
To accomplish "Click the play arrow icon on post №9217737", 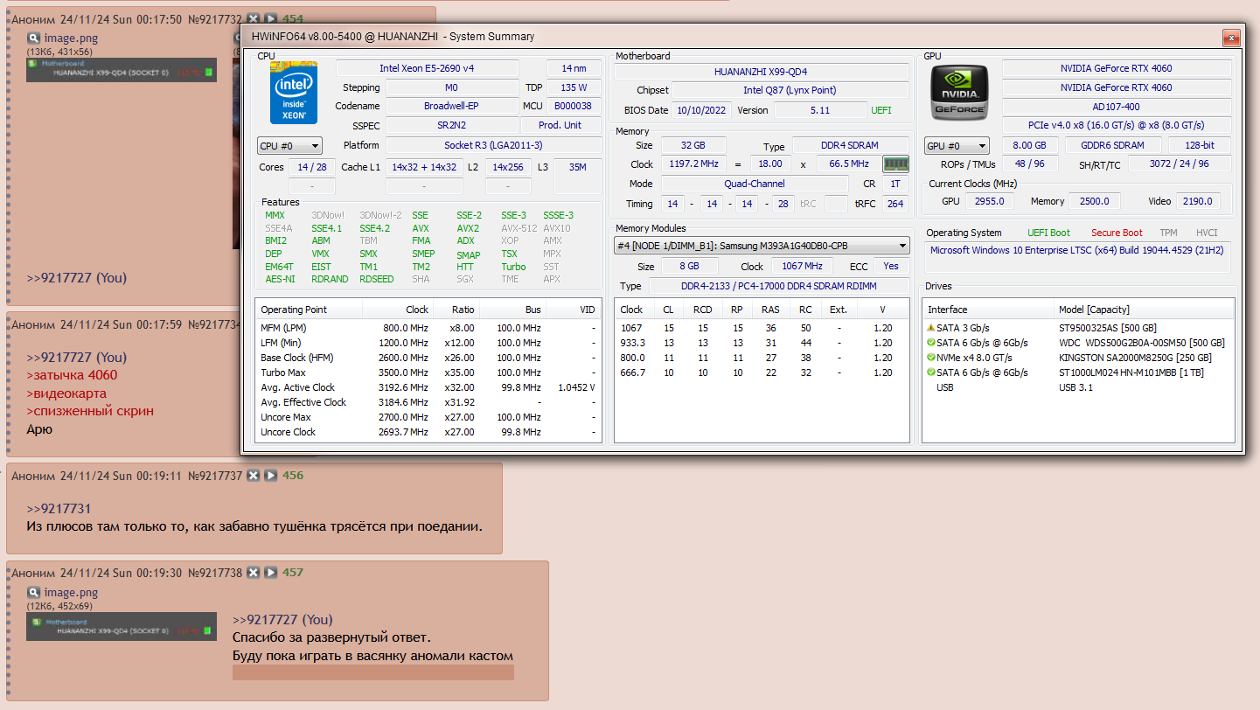I will tap(270, 476).
